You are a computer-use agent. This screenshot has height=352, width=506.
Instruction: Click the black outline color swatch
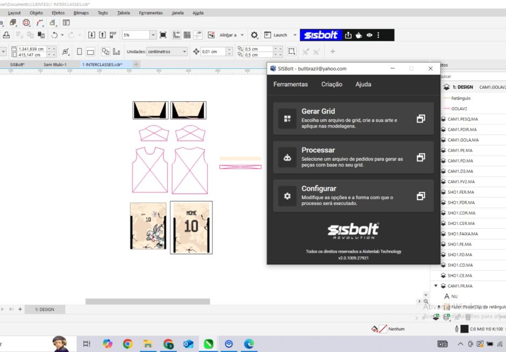click(465, 329)
